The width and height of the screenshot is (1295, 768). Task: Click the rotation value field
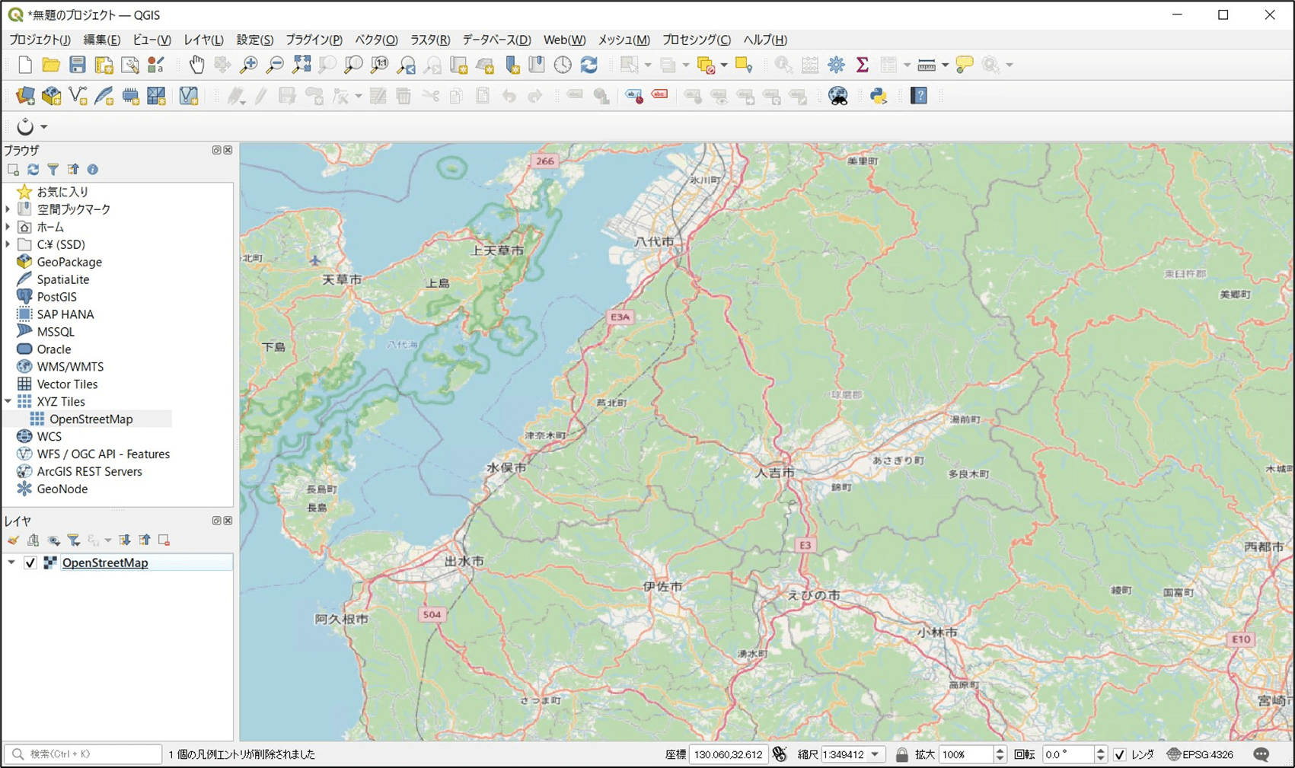point(1068,754)
